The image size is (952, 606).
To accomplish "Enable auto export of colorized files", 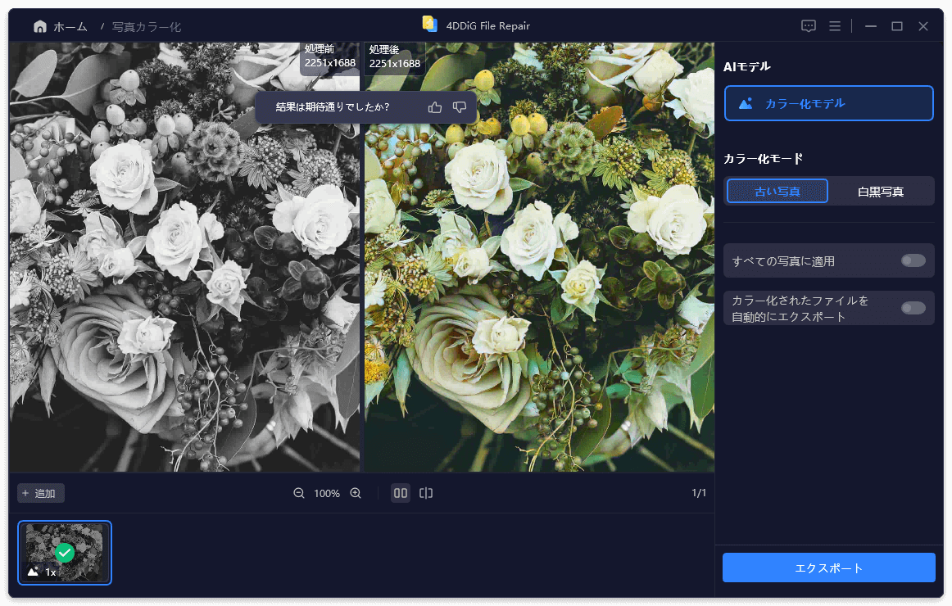I will (x=913, y=308).
